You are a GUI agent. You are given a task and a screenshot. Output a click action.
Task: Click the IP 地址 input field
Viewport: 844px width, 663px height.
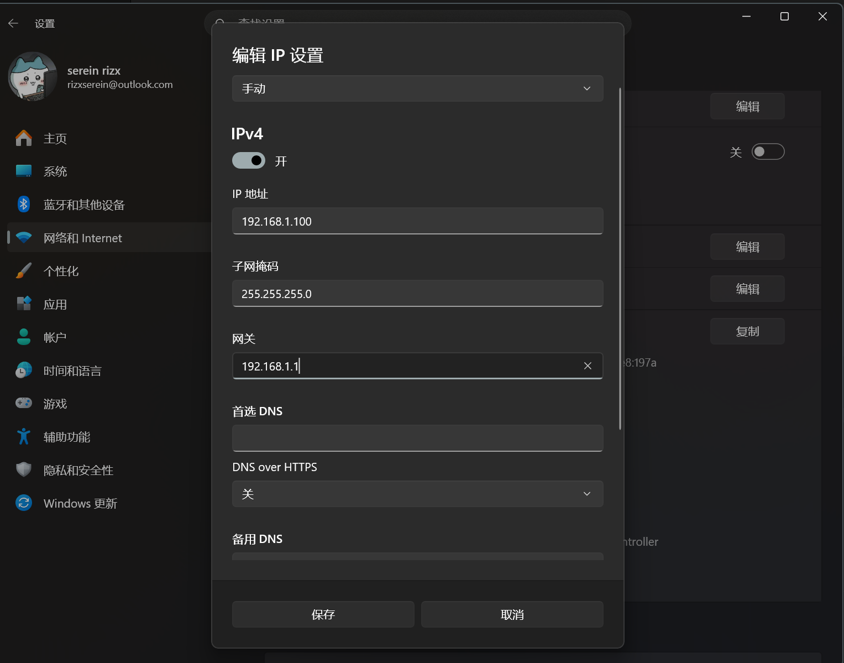[417, 221]
